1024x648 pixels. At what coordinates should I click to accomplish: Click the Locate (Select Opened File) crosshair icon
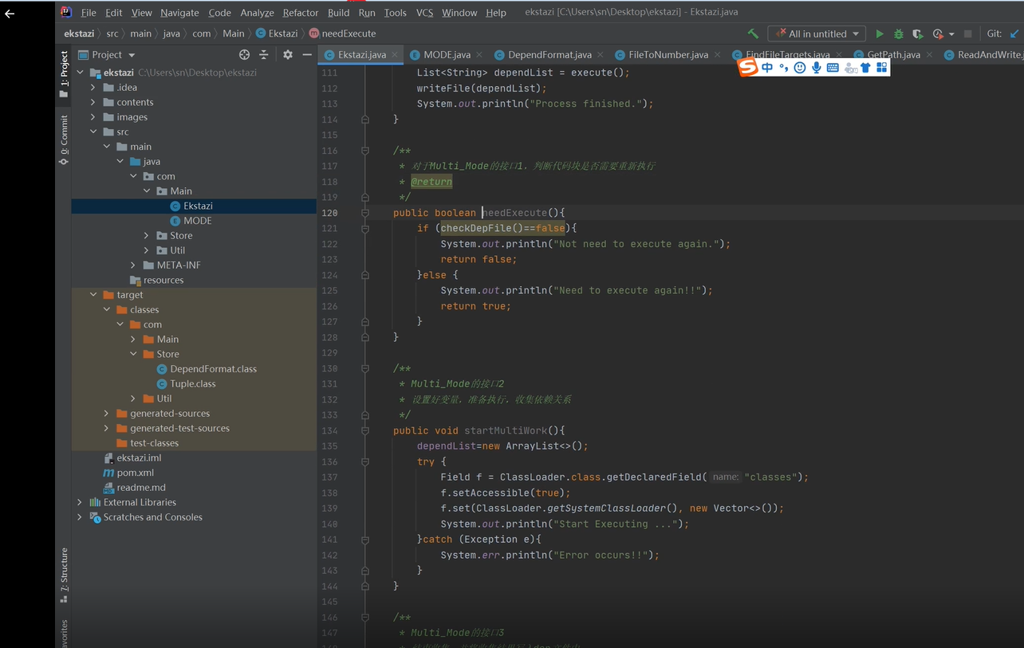245,55
